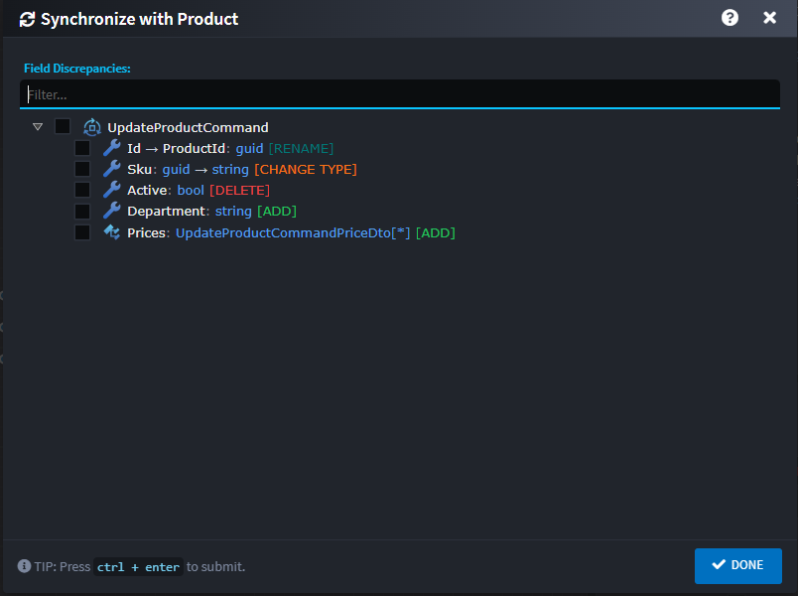
Task: Select the UpdateProductCommand row text
Action: coord(188,127)
